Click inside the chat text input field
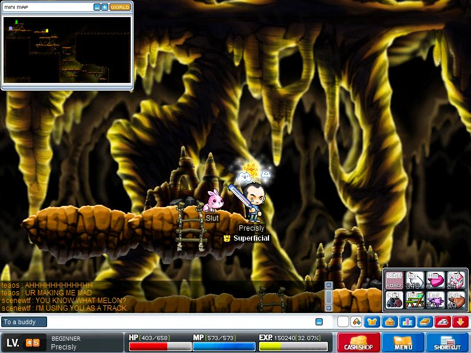Viewport: 471px width, 353px height. pyautogui.click(x=180, y=322)
